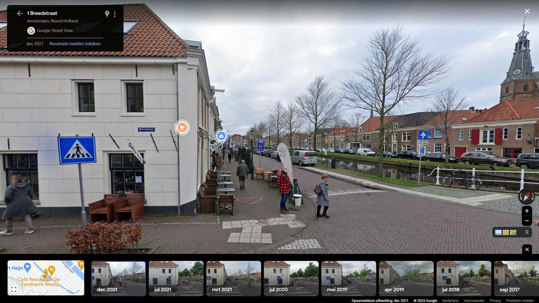
Task: Switch to jul 2020 Street View imagery
Action: point(291,278)
